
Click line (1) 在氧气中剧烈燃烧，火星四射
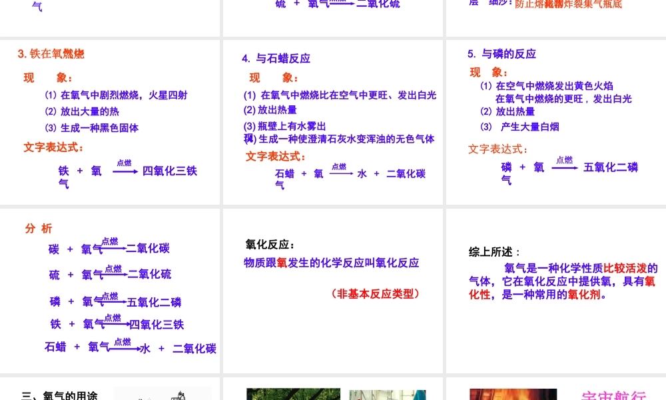pos(116,95)
